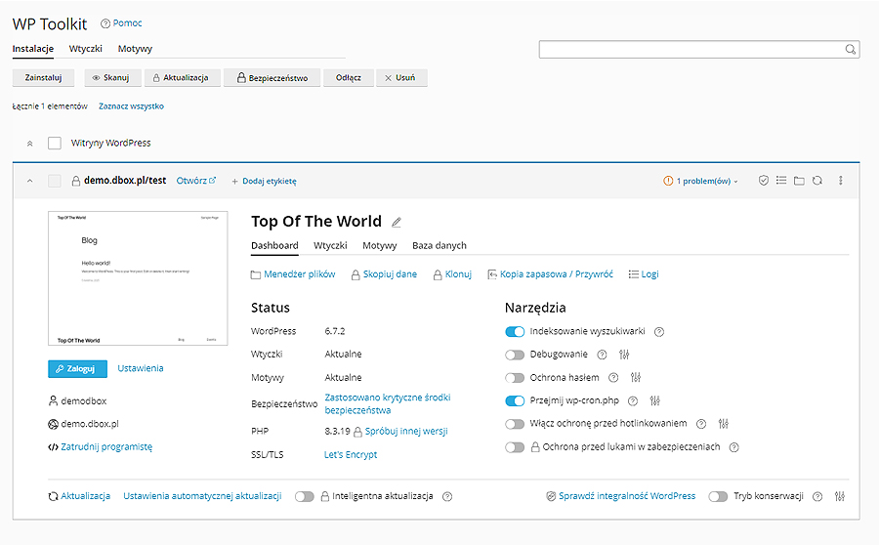Click pencil icon beside Top Of The World

coord(397,223)
